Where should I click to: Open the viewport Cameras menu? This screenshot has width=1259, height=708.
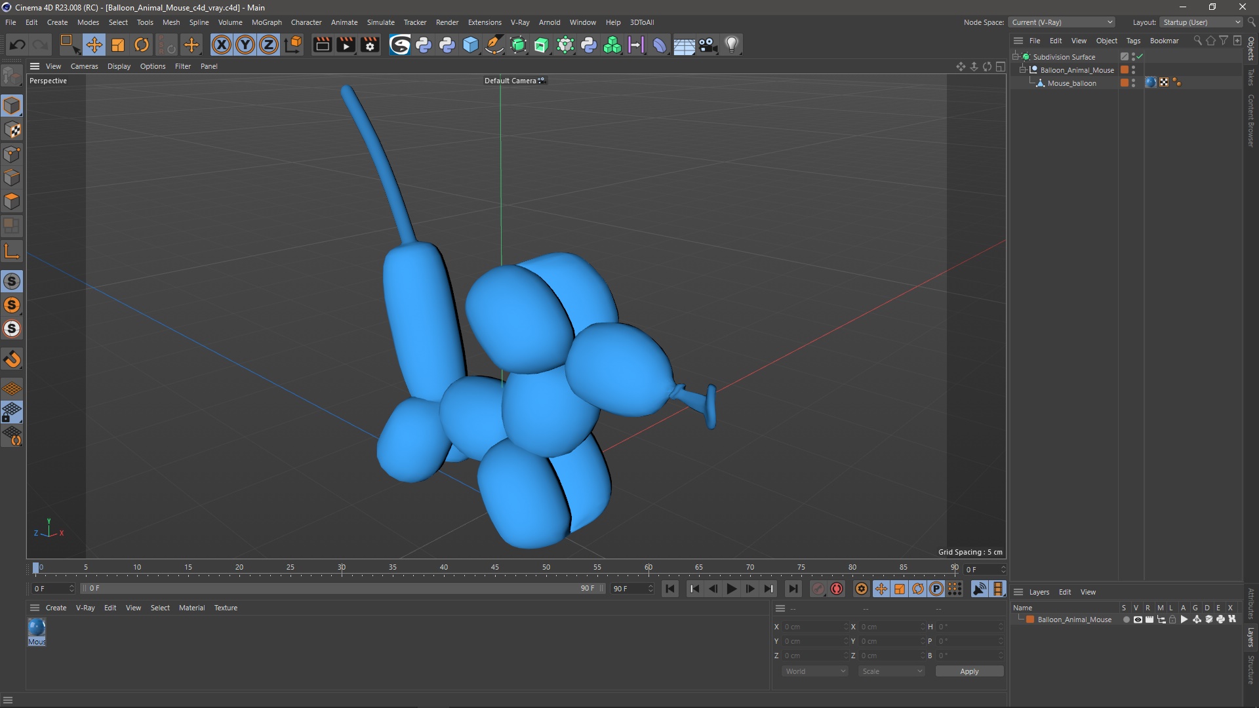point(84,66)
